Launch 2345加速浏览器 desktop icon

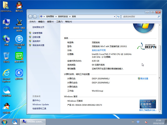19,42
